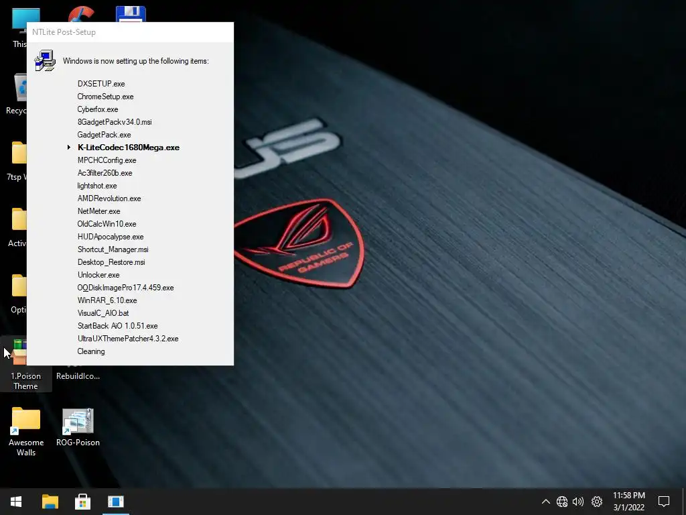This screenshot has height=515, width=686.
Task: Launch Microsoft Store from taskbar
Action: [82, 502]
